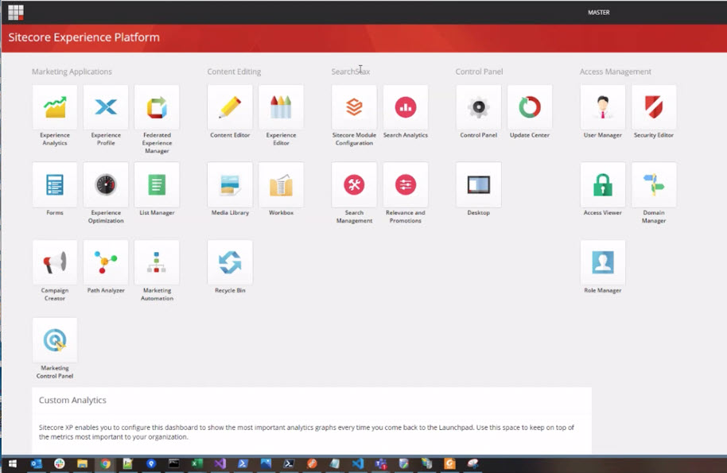
Task: Switch to Chrome in the taskbar
Action: [x=105, y=463]
